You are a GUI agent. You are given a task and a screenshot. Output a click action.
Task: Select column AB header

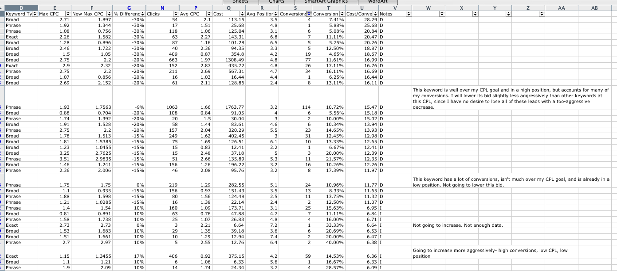595,8
